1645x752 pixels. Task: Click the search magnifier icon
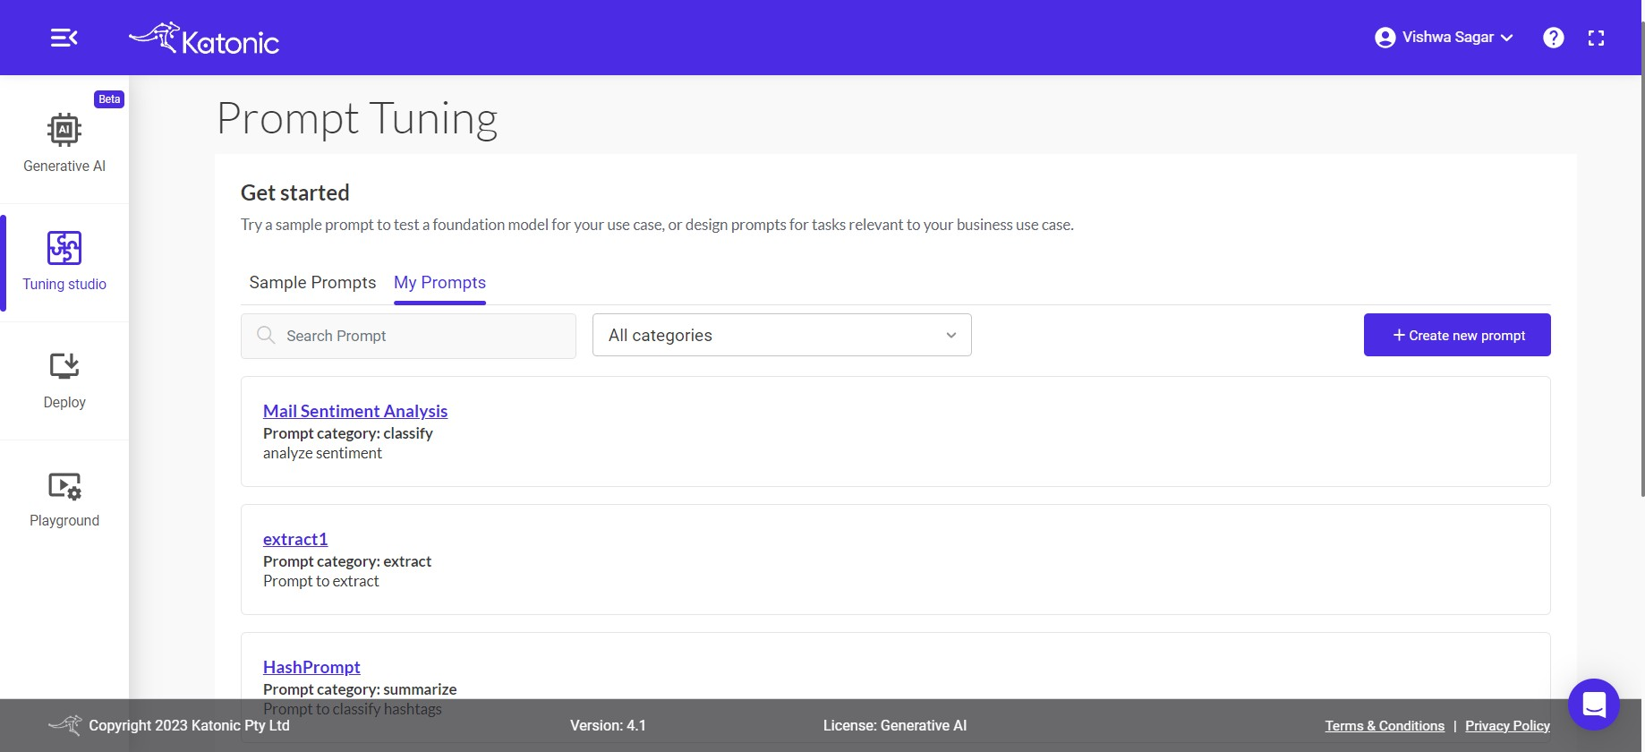[x=266, y=335]
